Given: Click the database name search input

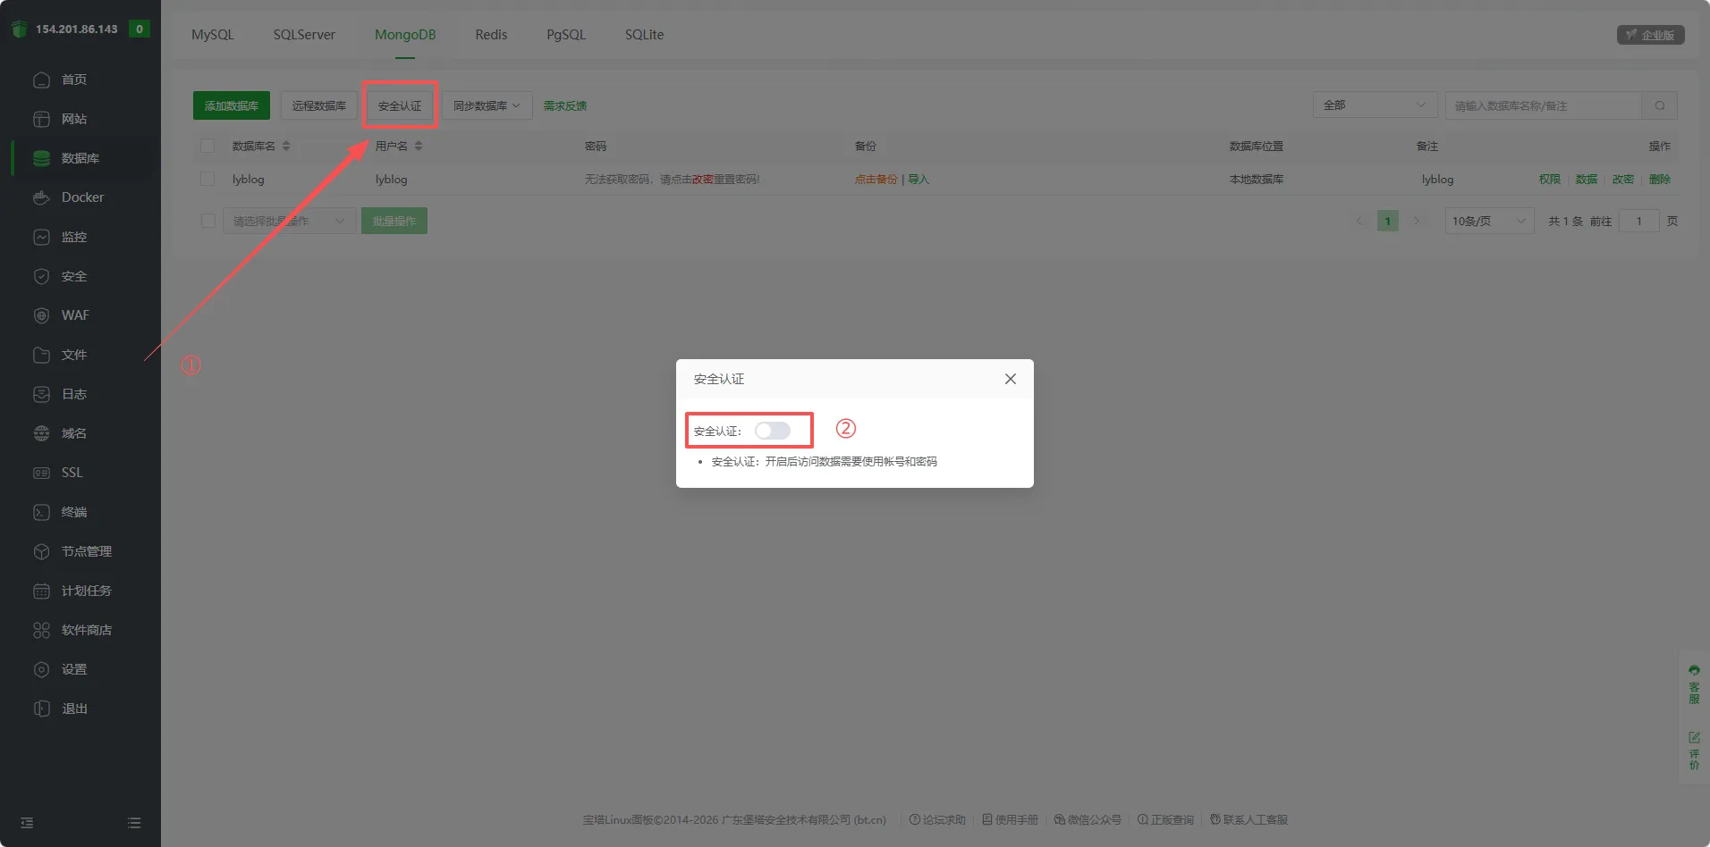Looking at the screenshot, I should [x=1543, y=105].
